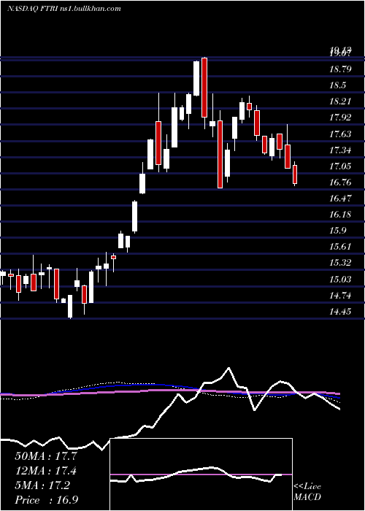Image resolution: width=365 pixels, height=511 pixels.
Task: Click the 15.61 price axis label
Action: 341,247
